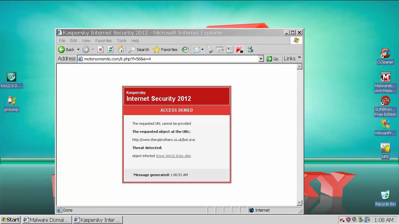This screenshot has width=399, height=224.
Task: Open the CCleaner desktop shortcut
Action: pos(385,56)
